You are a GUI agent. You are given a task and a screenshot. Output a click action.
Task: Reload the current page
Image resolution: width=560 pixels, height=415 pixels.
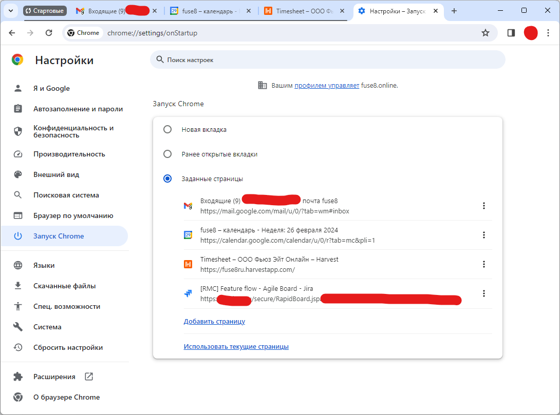(x=49, y=33)
